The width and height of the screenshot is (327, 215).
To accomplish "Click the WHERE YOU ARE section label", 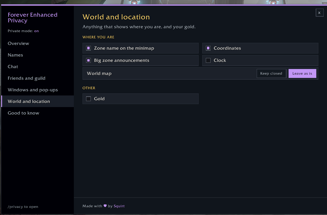I will point(99,37).
